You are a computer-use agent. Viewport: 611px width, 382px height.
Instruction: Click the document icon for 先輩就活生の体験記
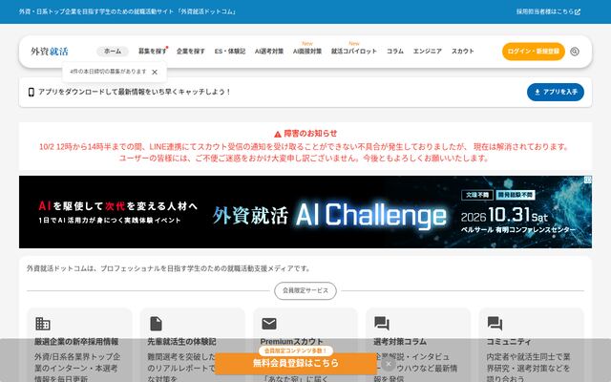156,324
